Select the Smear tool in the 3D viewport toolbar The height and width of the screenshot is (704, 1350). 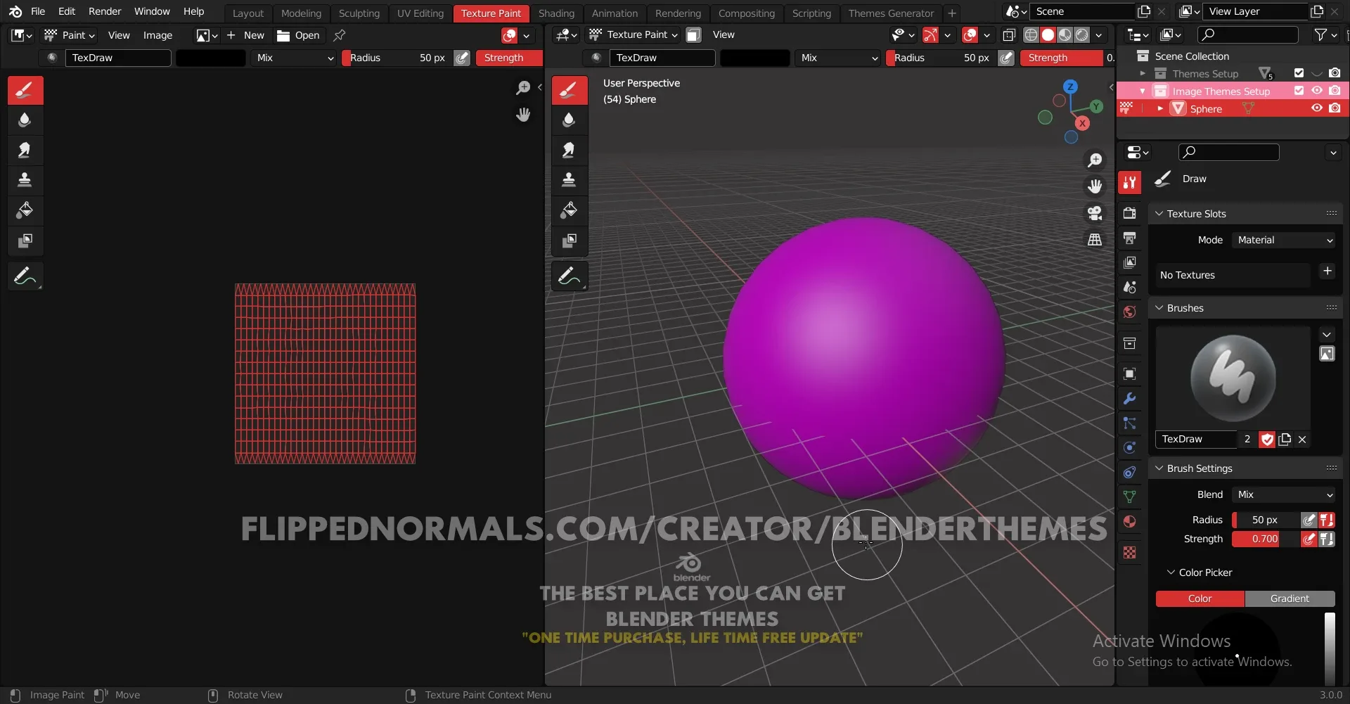pyautogui.click(x=570, y=151)
